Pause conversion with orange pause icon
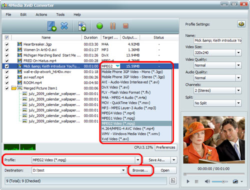The height and width of the screenshot is (190, 250). 112,26
